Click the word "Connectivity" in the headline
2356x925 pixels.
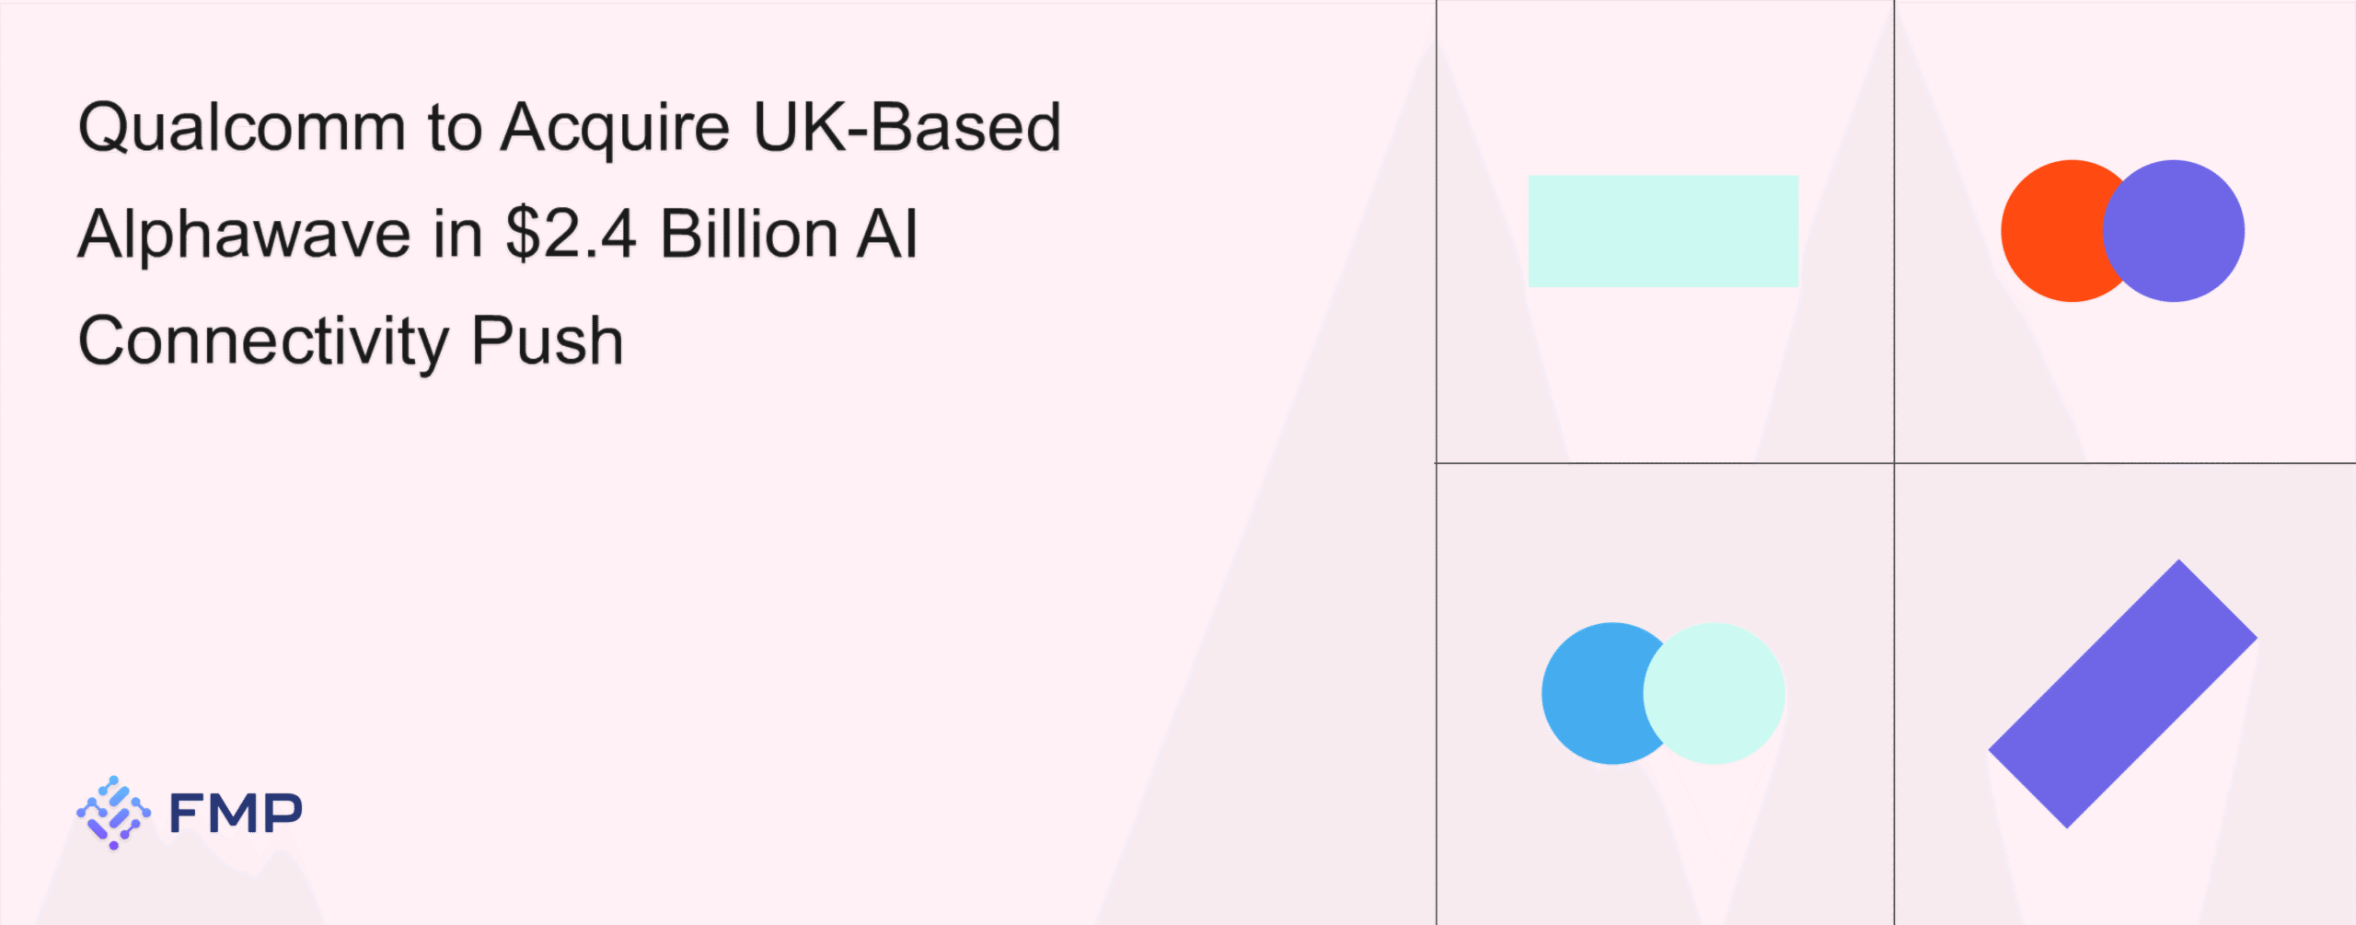pyautogui.click(x=263, y=341)
